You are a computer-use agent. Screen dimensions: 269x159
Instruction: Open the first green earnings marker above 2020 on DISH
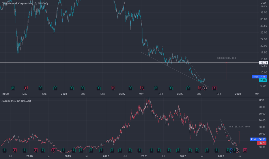(x=13, y=88)
